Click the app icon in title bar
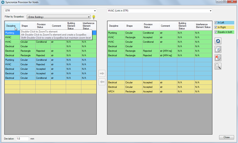Image resolution: width=238 pixels, height=143 pixels. (3, 2)
